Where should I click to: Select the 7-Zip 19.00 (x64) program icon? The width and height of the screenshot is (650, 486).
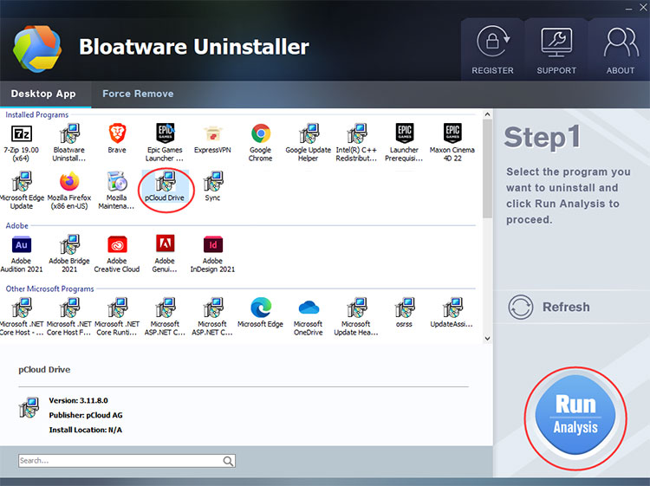[x=21, y=133]
